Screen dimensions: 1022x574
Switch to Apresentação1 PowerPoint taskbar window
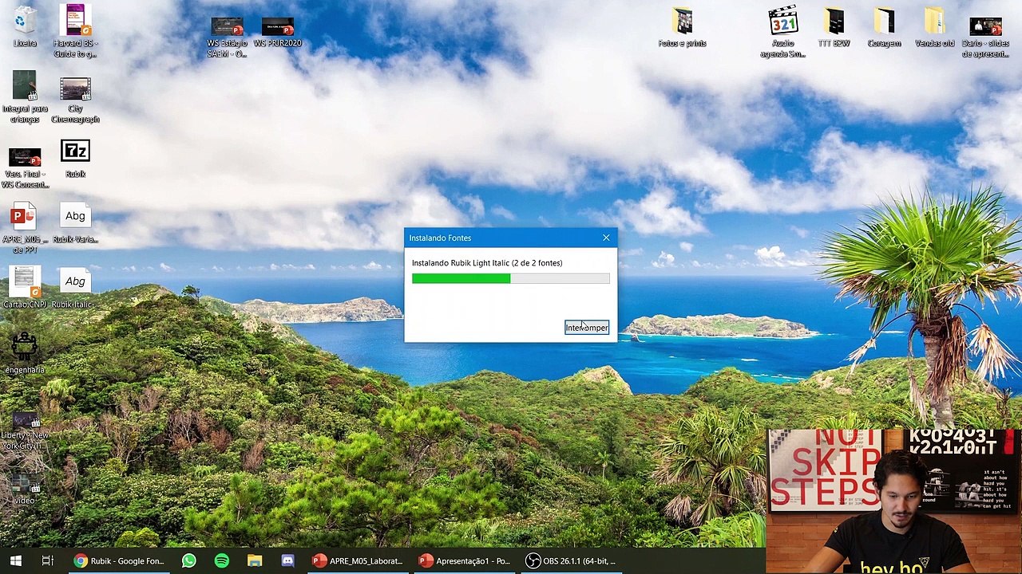[x=464, y=561]
